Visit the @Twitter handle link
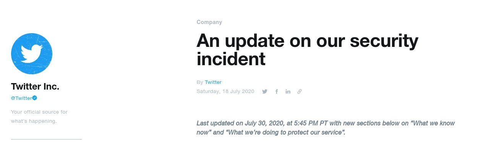Image resolution: width=481 pixels, height=146 pixels. coord(22,98)
